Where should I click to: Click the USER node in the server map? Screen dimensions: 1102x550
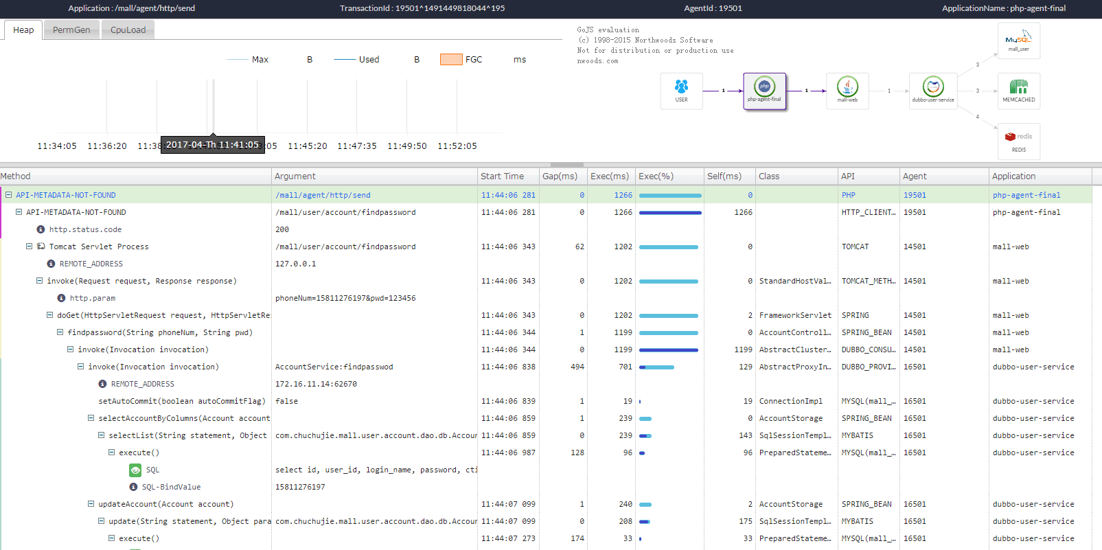point(681,90)
